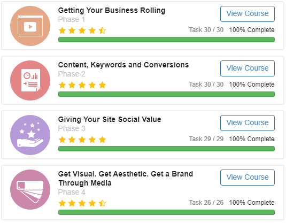Click the fifth star of Phase 2 rating
The width and height of the screenshot is (286, 223).
(102, 85)
